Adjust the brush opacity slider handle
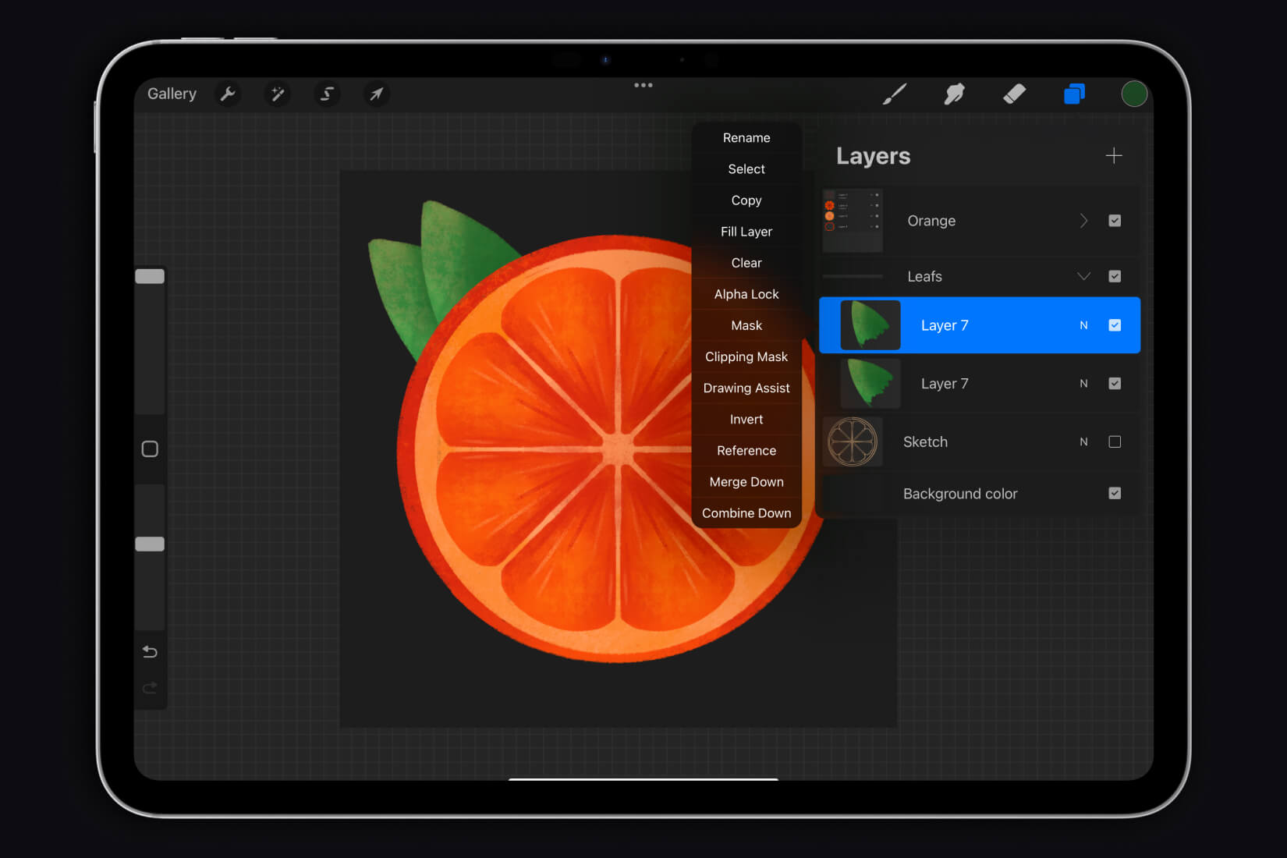The image size is (1287, 858). tap(150, 544)
